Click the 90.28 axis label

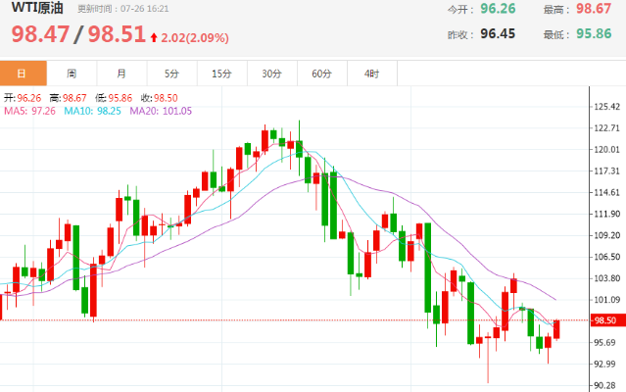click(x=604, y=385)
